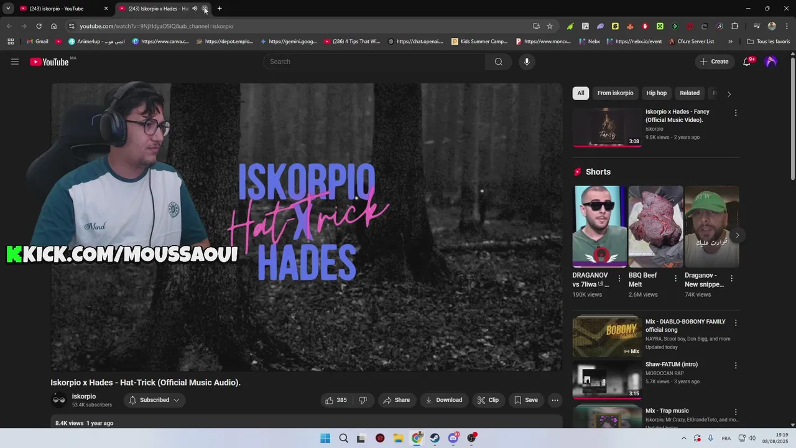The image size is (796, 448).
Task: Open the BBQ Beef Melt short thumbnail
Action: pyautogui.click(x=655, y=226)
